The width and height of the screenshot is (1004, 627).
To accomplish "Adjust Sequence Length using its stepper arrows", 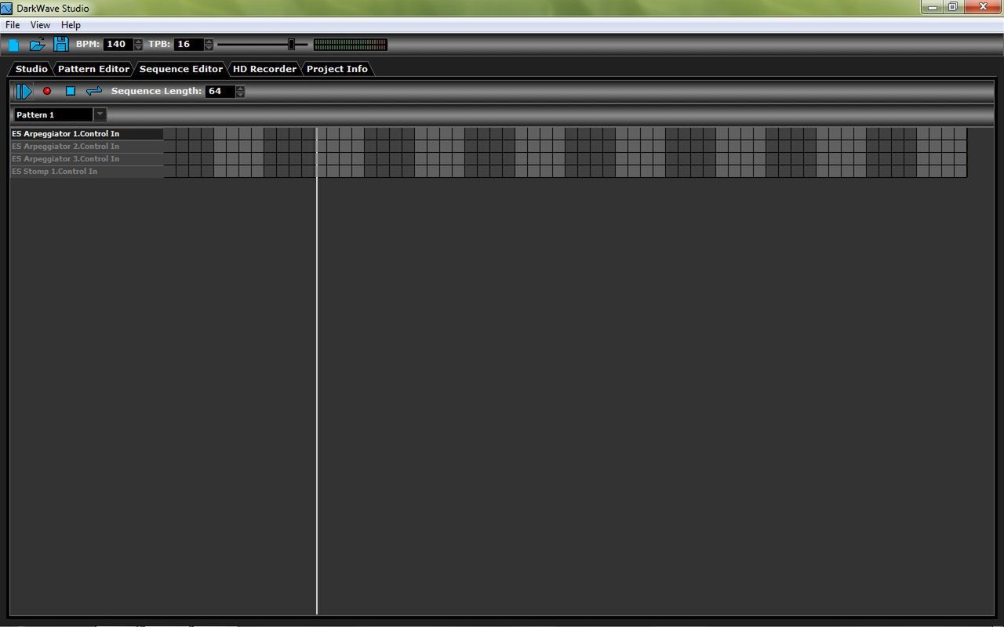I will [x=240, y=91].
